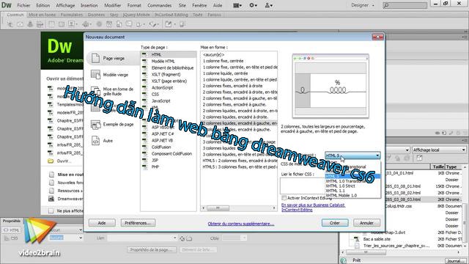Viewport: 469px width, 264px height.
Task: Open the Designer workspace dropdown
Action: [363, 5]
